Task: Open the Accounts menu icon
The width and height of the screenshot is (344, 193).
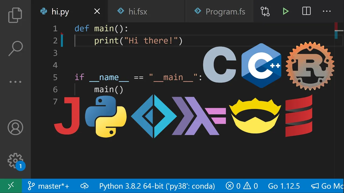Action: pyautogui.click(x=15, y=127)
